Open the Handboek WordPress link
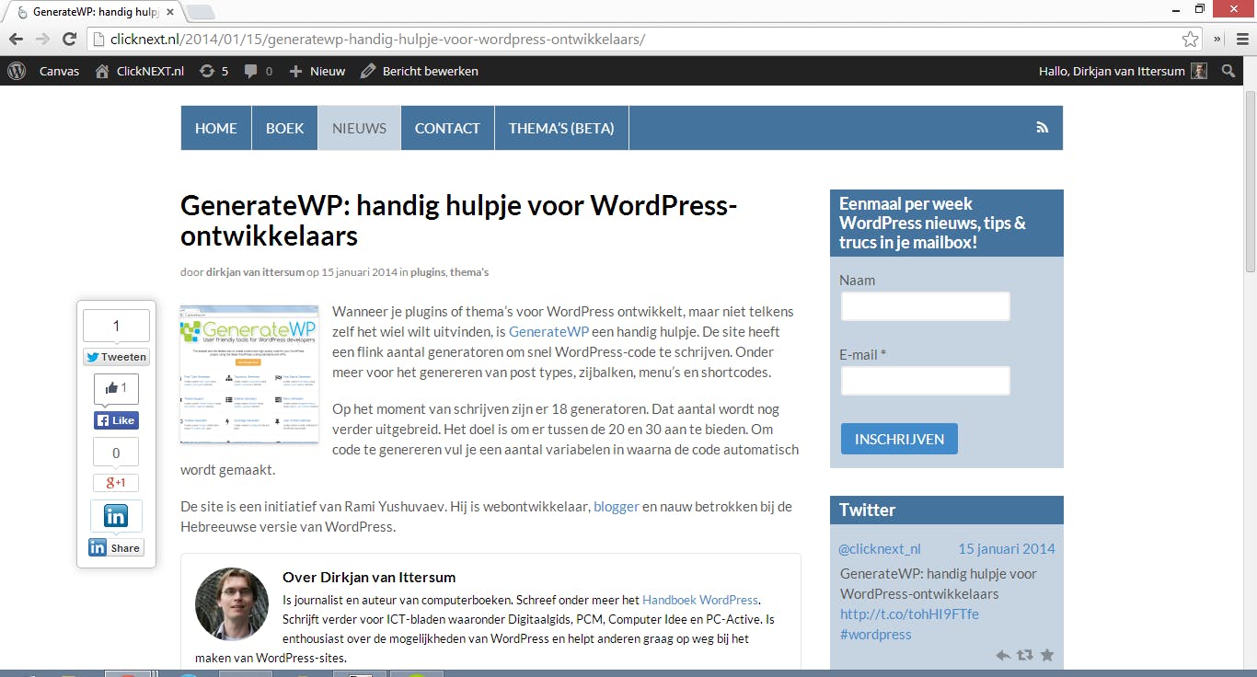This screenshot has width=1257, height=677. 700,600
